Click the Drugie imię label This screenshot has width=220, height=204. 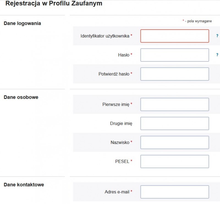coord(121,124)
